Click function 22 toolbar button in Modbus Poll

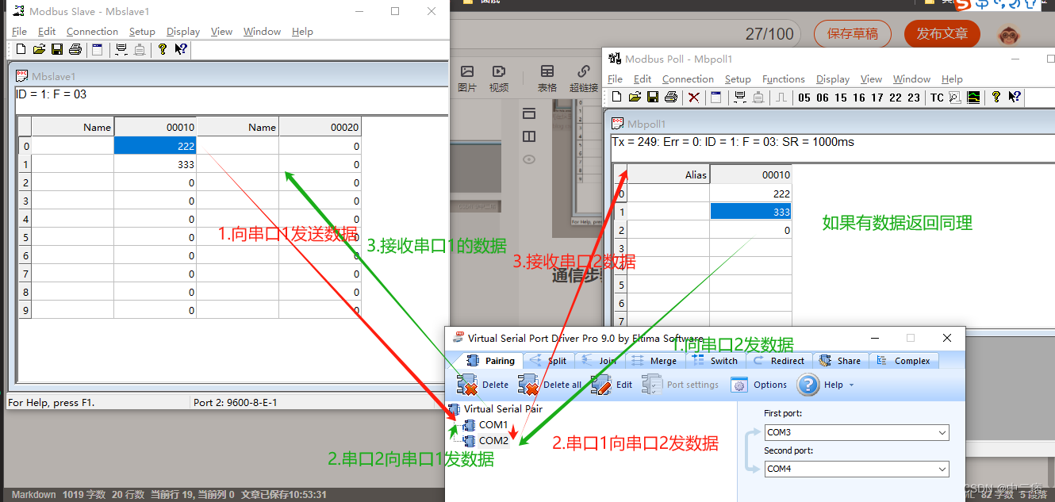click(x=896, y=98)
